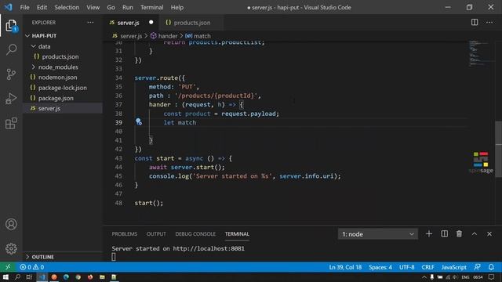Viewport: 502px width, 282px height.
Task: Open the Extensions view
Action: point(11,123)
